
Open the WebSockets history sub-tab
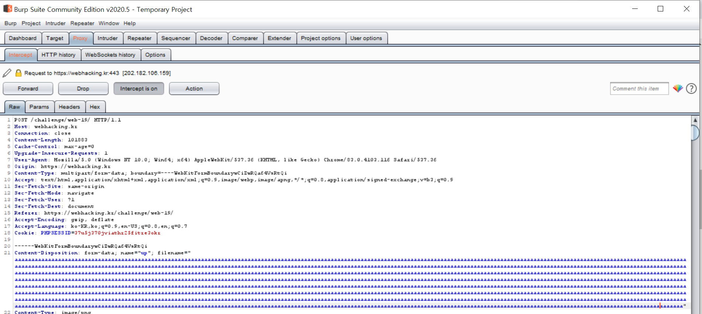coord(110,55)
